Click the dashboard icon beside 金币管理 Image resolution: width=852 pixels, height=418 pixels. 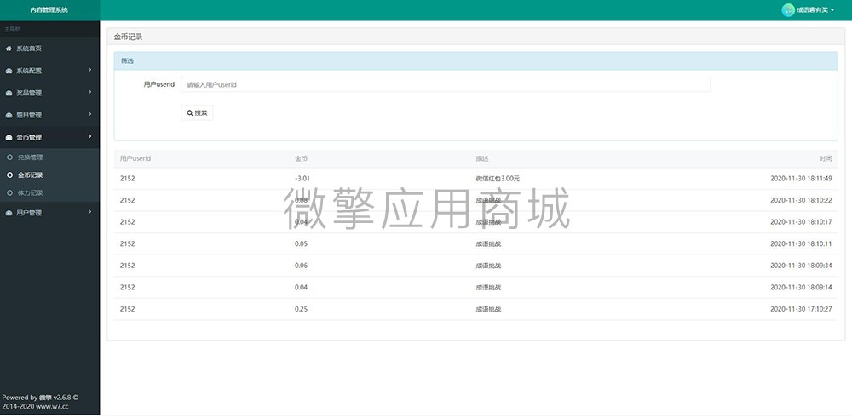click(x=9, y=137)
